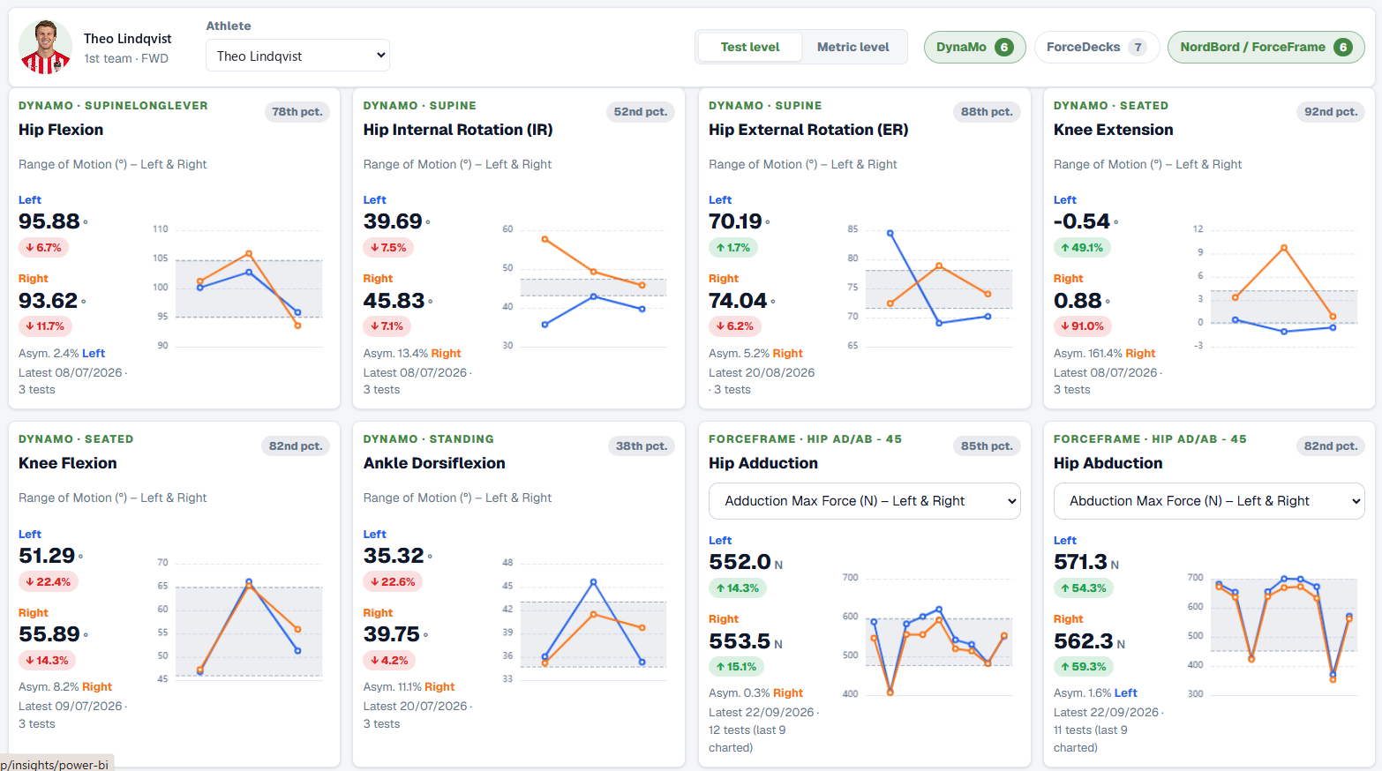Screen dimensions: 1382x771
Task: Click the Asym. 161.4% Right text in Knee Extension
Action: pyautogui.click(x=1104, y=354)
